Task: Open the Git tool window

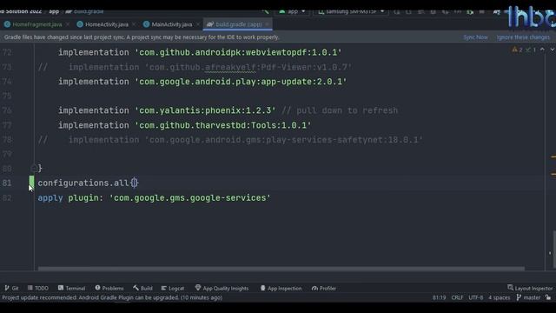Action: pos(11,288)
